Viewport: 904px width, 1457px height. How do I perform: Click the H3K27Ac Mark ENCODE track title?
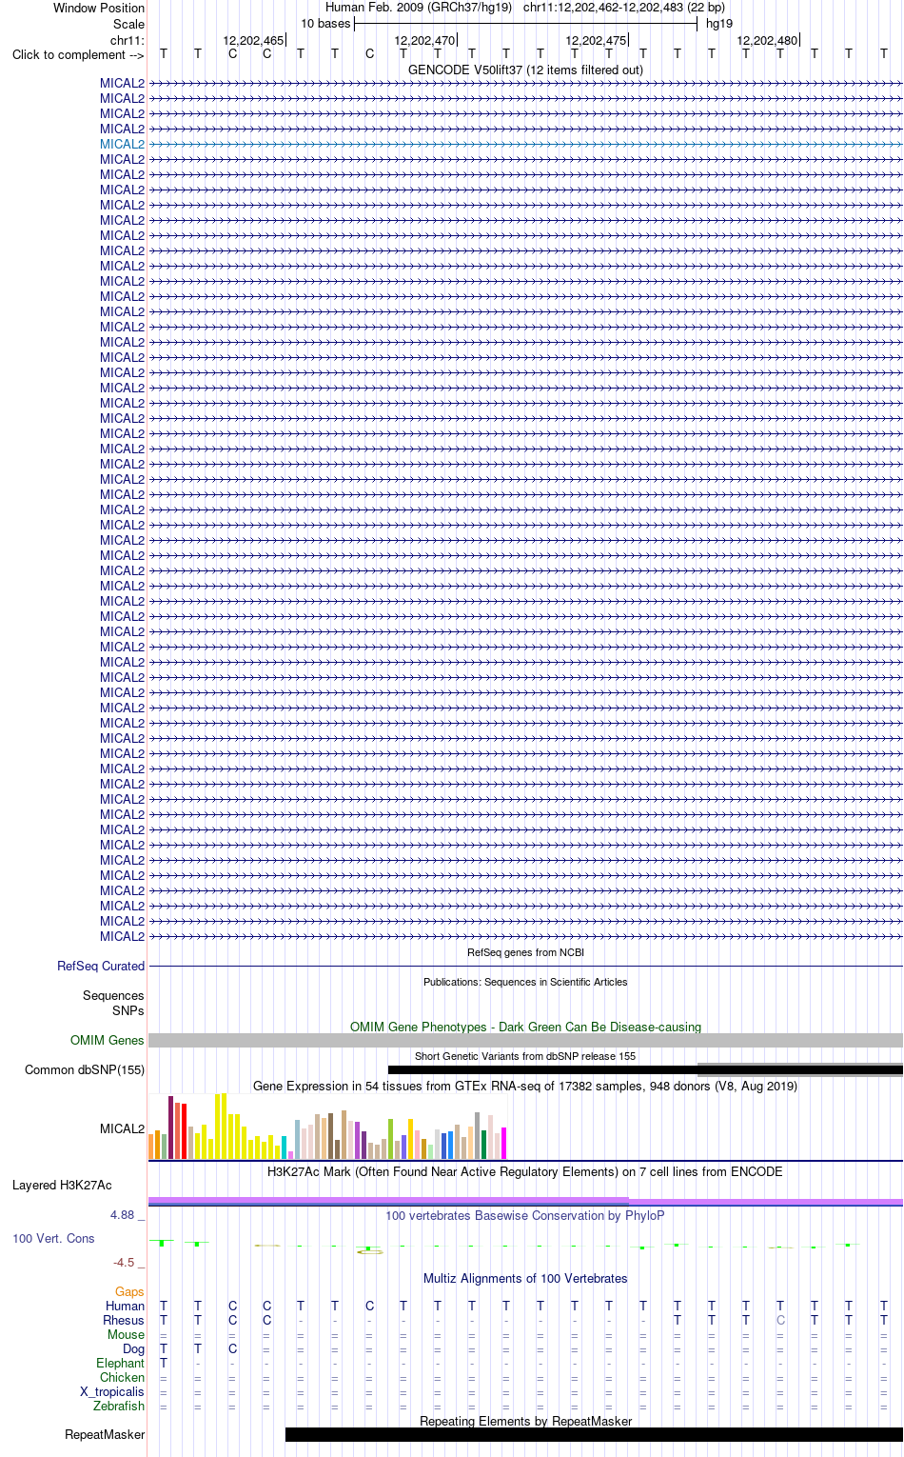pos(525,1171)
